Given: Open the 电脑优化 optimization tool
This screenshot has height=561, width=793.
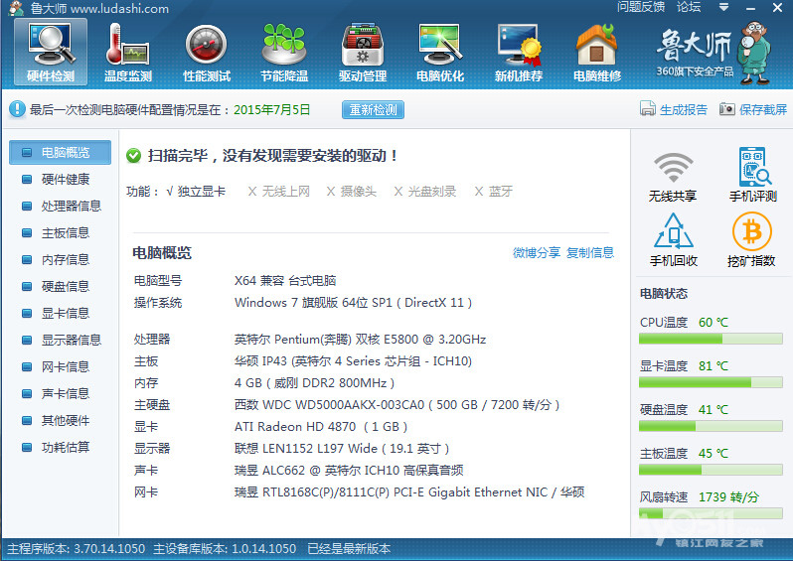Looking at the screenshot, I should point(439,52).
